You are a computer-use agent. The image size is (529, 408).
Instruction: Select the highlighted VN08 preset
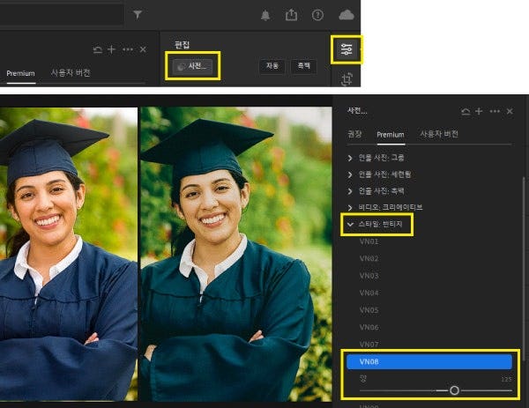coord(429,362)
